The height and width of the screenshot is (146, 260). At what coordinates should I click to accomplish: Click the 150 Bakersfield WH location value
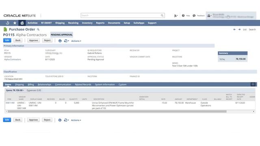(x=13, y=79)
